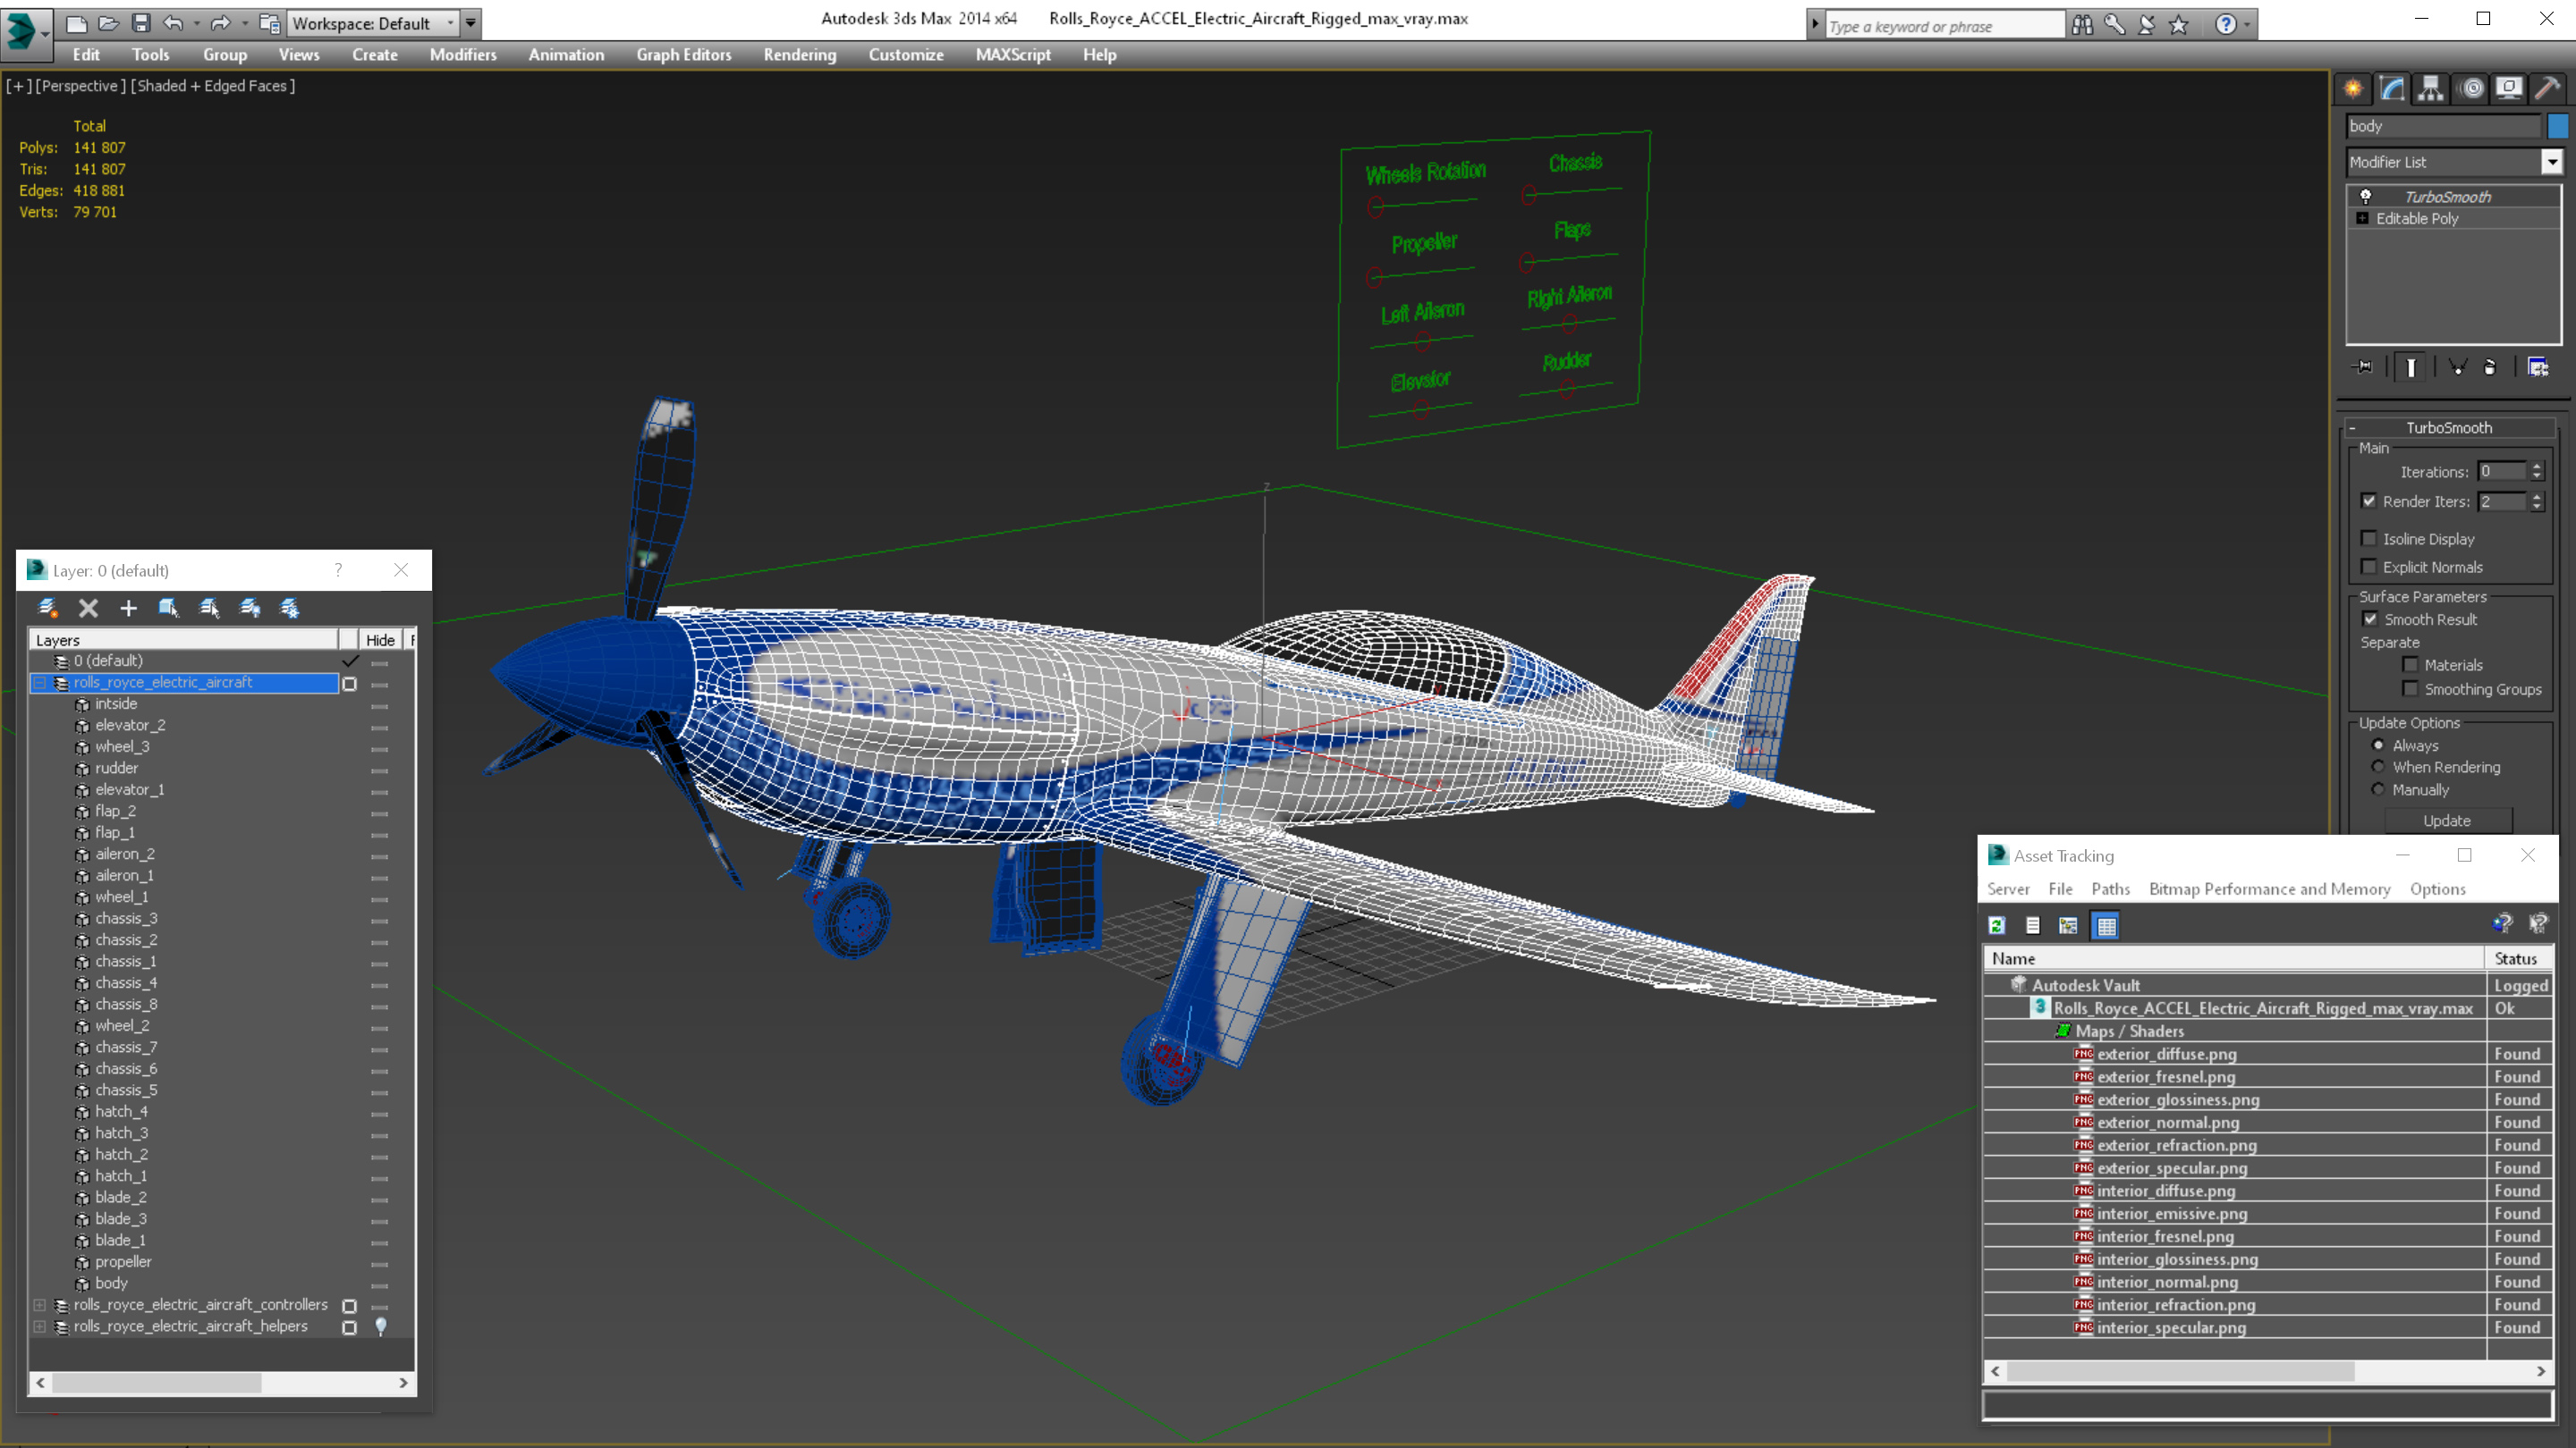Expand the rolls_royce_electric_aircraft_controllers layer
This screenshot has width=2576, height=1448.
tap(39, 1305)
